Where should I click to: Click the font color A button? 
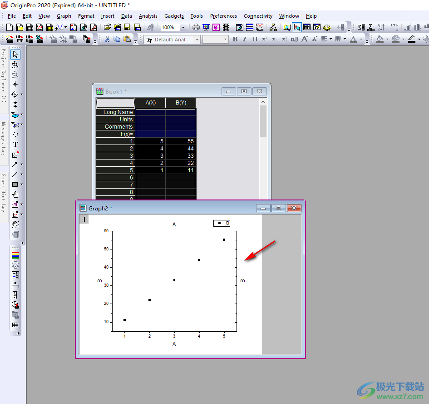pos(354,40)
